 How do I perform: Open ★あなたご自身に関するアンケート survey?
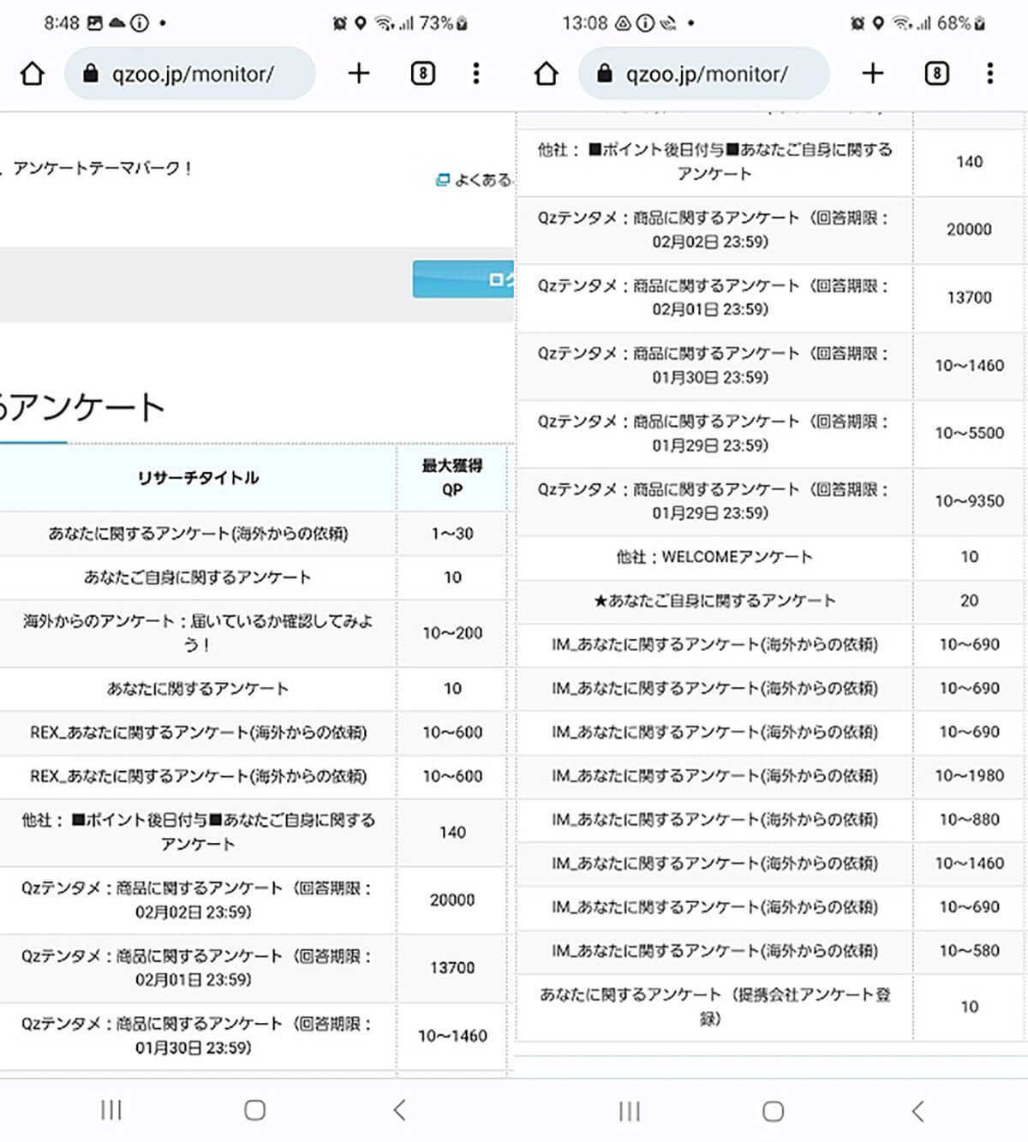[714, 601]
